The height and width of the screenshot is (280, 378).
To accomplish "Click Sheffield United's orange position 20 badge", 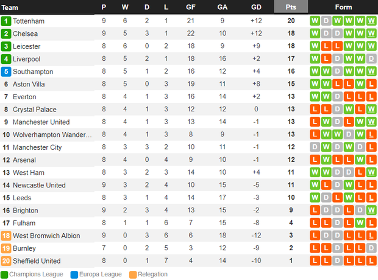I will [6, 261].
